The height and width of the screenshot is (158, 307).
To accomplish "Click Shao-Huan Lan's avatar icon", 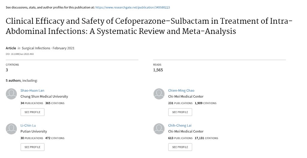I will pos(11,94).
